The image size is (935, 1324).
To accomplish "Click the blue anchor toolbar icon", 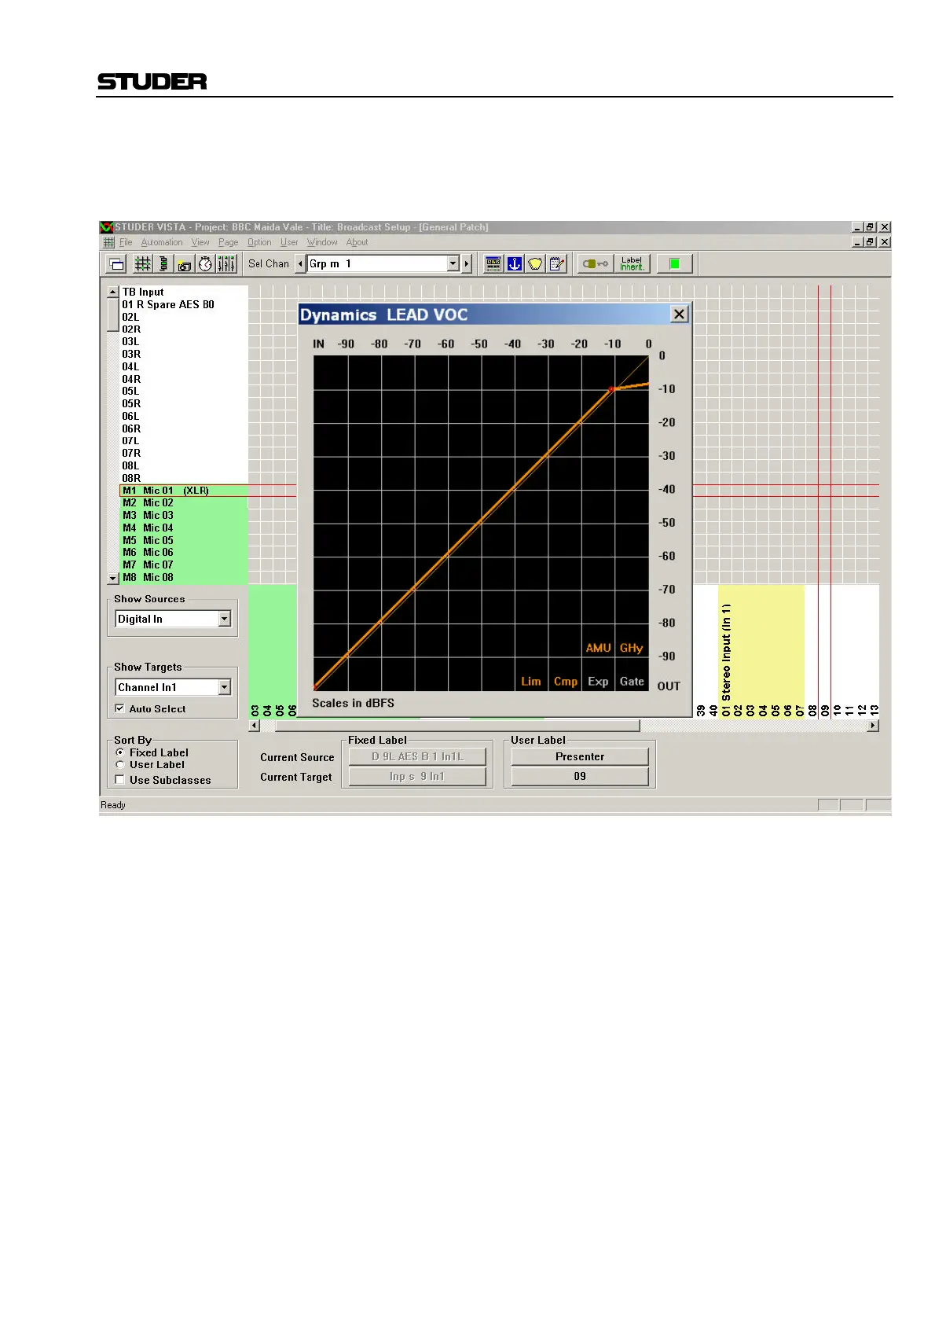I will click(515, 264).
